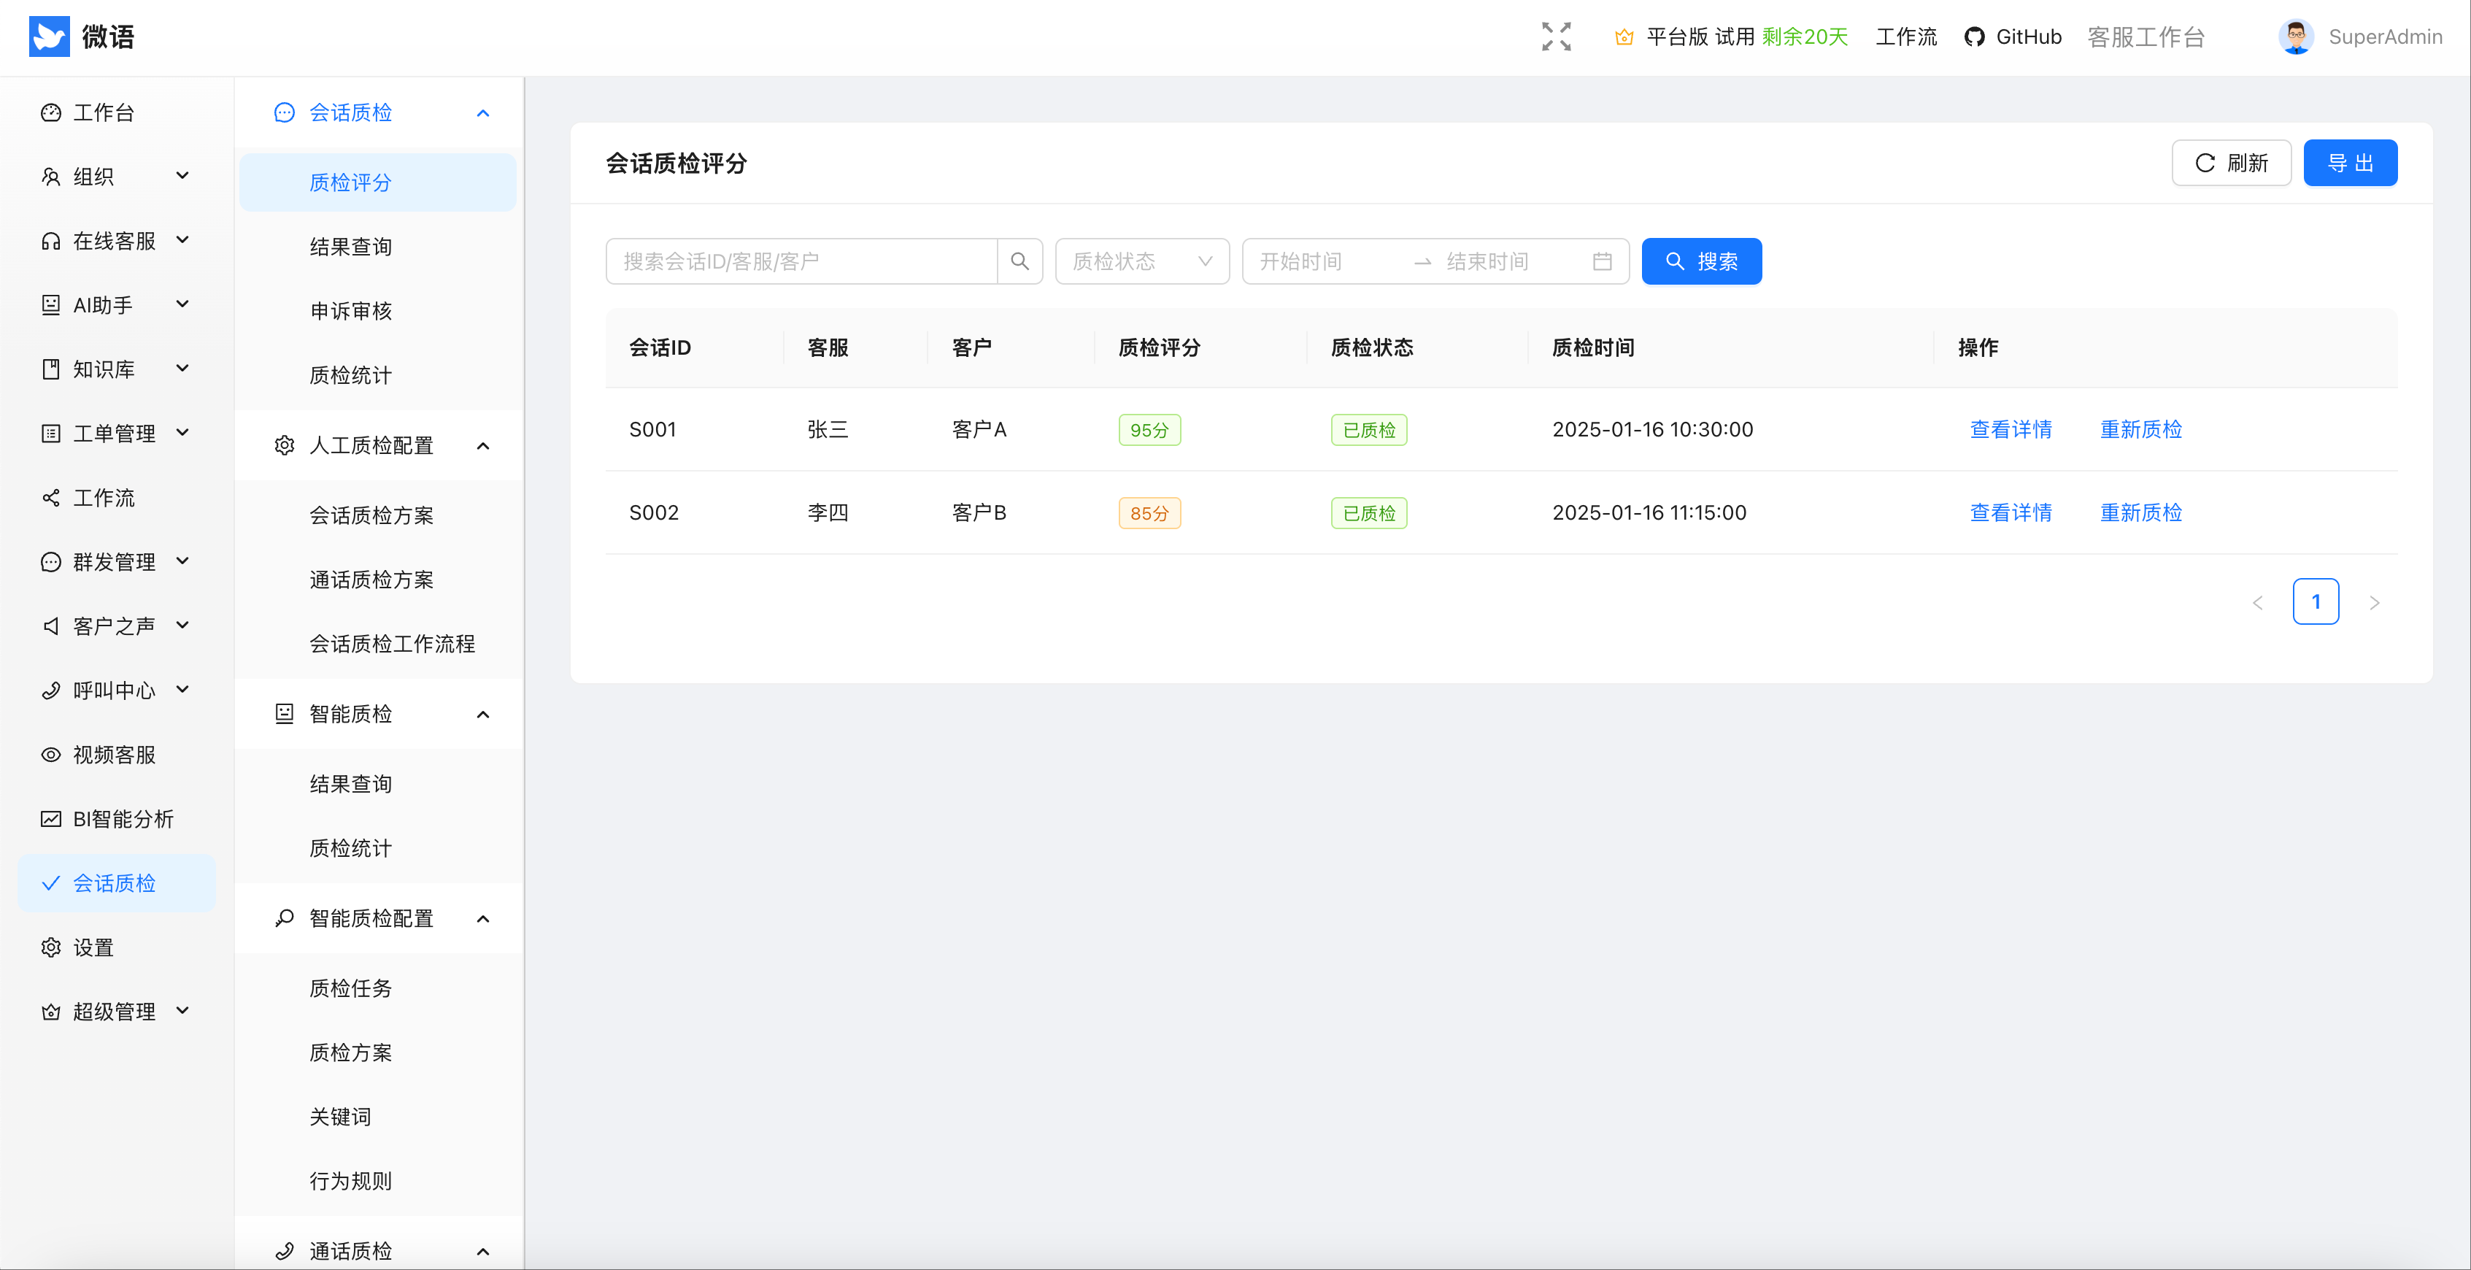Screen dimensions: 2471x1270
Task: Click the GitHub icon link
Action: point(1974,36)
